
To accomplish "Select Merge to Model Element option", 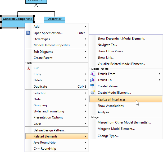I will point(116,129).
